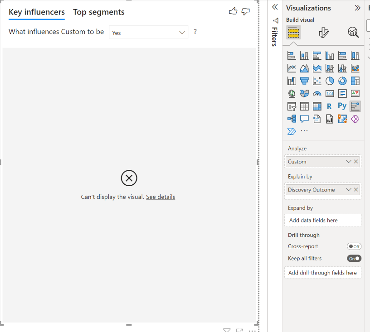Insert a paginated report visual
This screenshot has height=332, width=370.
point(330,119)
